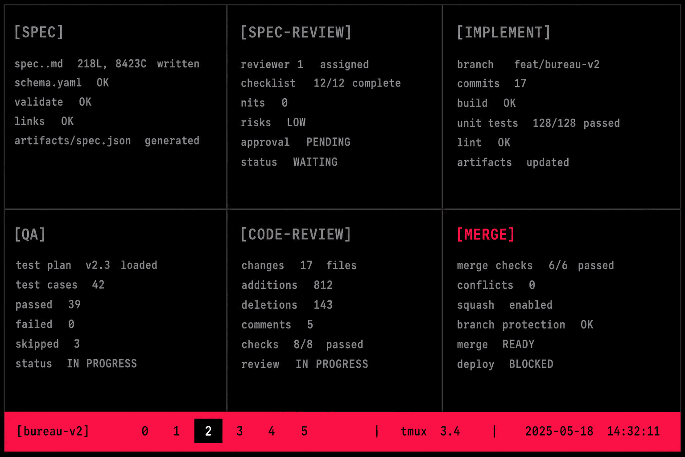Screen dimensions: 685x457
Task: Click the clock 14:32:11
Action: (633, 431)
